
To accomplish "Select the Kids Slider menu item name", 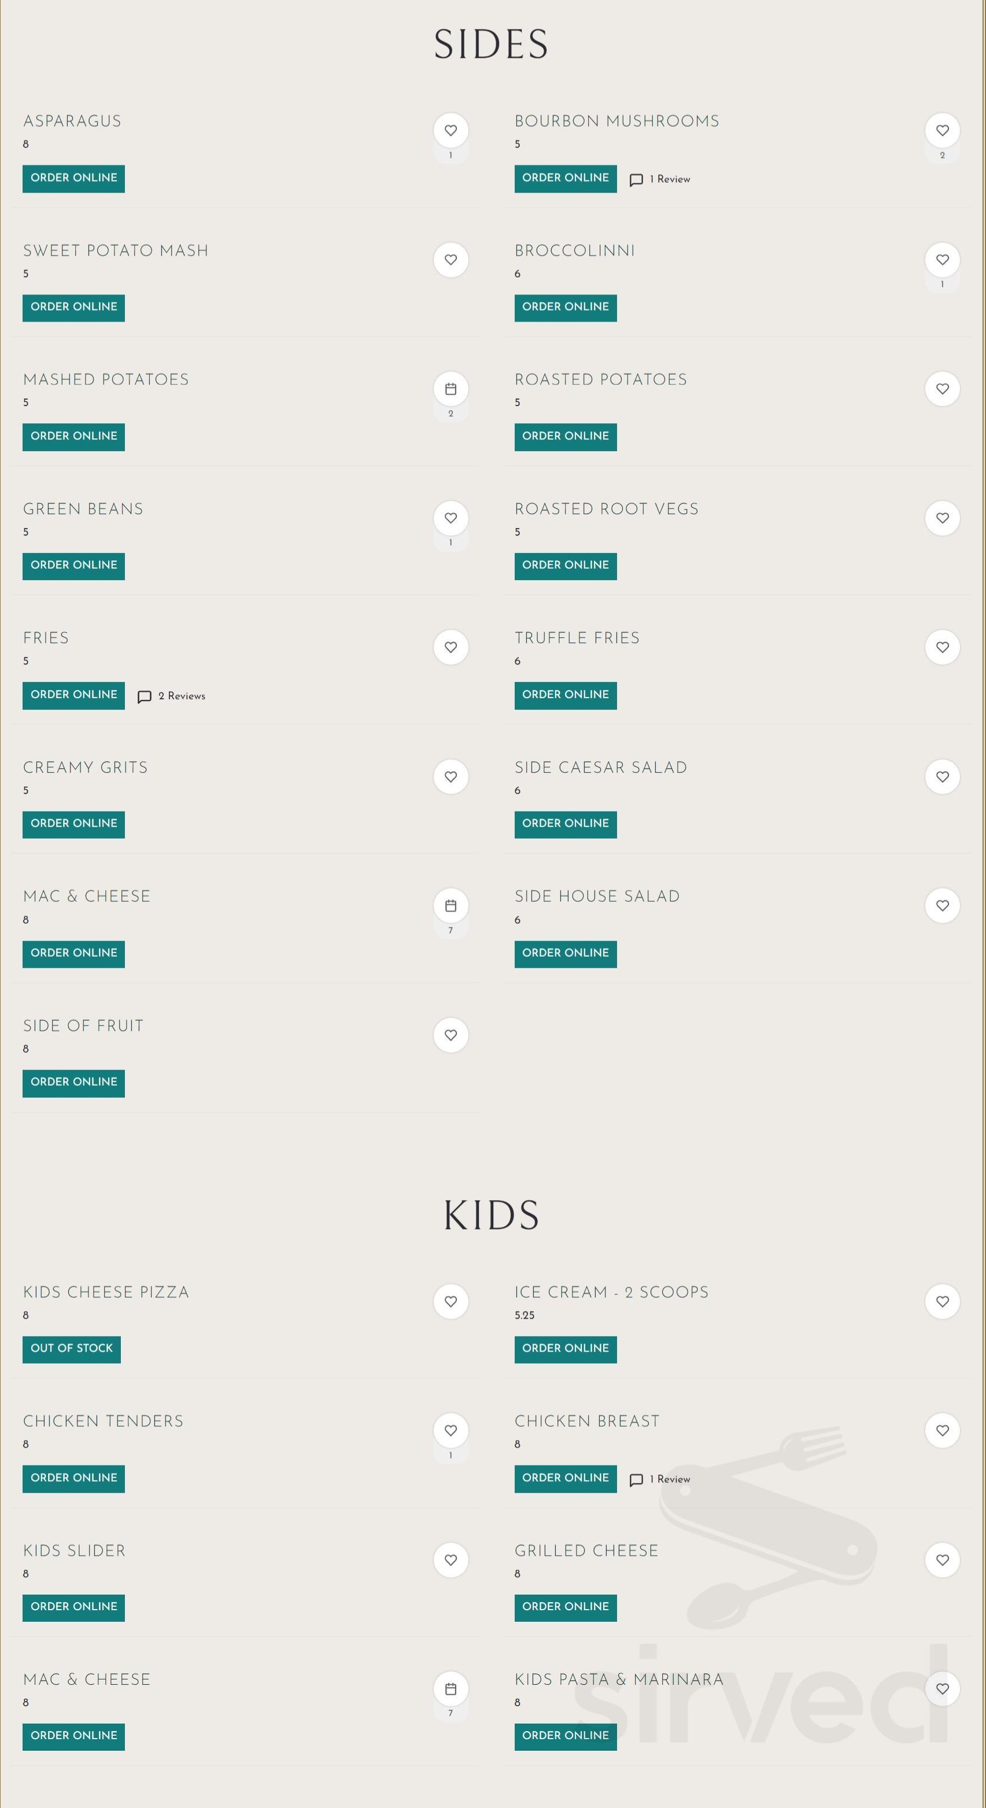I will [75, 1551].
